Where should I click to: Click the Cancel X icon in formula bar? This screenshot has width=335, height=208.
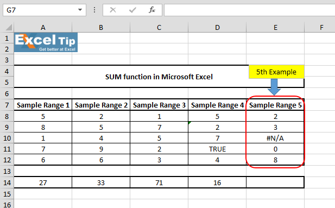pyautogui.click(x=113, y=10)
